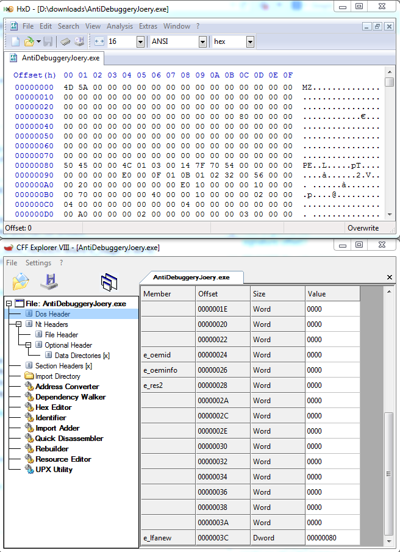This screenshot has width=400, height=552.
Task: Restore HxD inner document window
Action: pyautogui.click(x=378, y=26)
